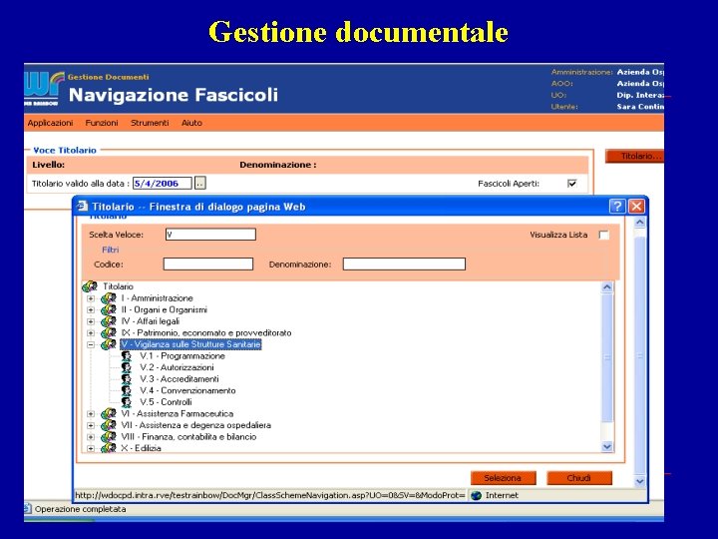Open the Funzioni menu

pos(102,123)
